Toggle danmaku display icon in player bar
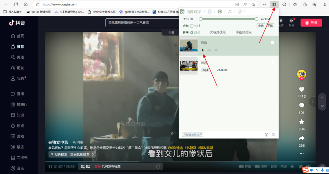The height and width of the screenshot is (174, 329). 83,166
